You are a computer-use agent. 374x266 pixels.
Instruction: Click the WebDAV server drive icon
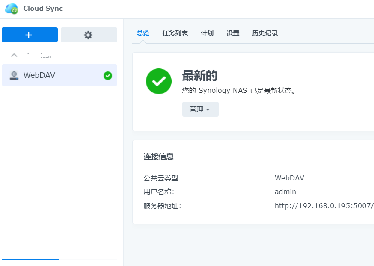14,75
